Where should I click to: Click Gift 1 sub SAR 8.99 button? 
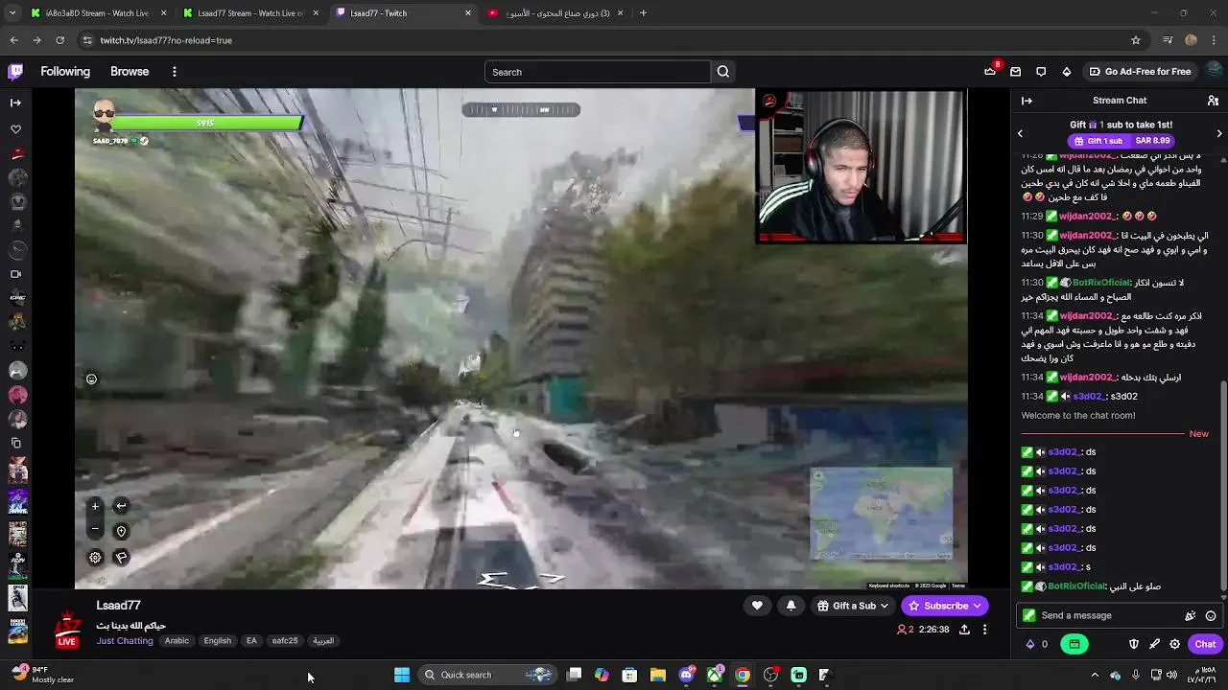click(x=1122, y=141)
